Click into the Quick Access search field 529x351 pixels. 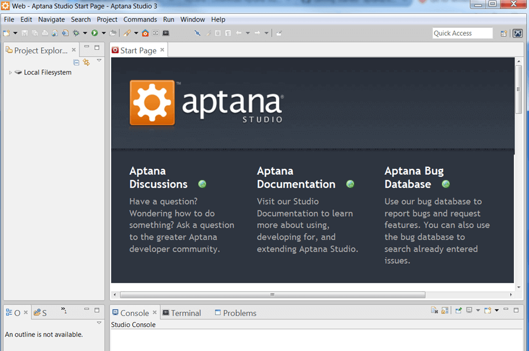pyautogui.click(x=462, y=33)
